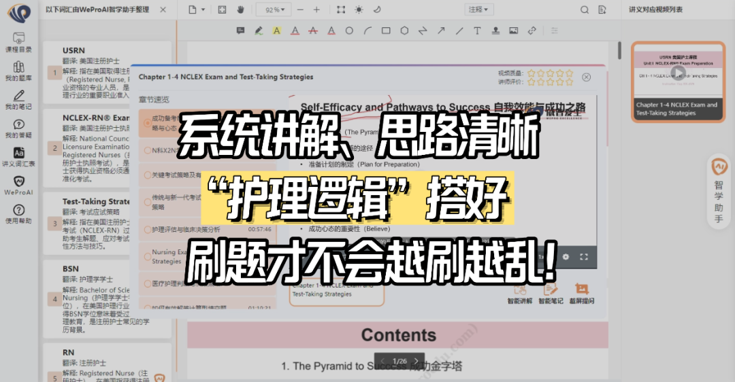Click the search magnifier icon
This screenshot has width=735, height=382.
(x=584, y=10)
